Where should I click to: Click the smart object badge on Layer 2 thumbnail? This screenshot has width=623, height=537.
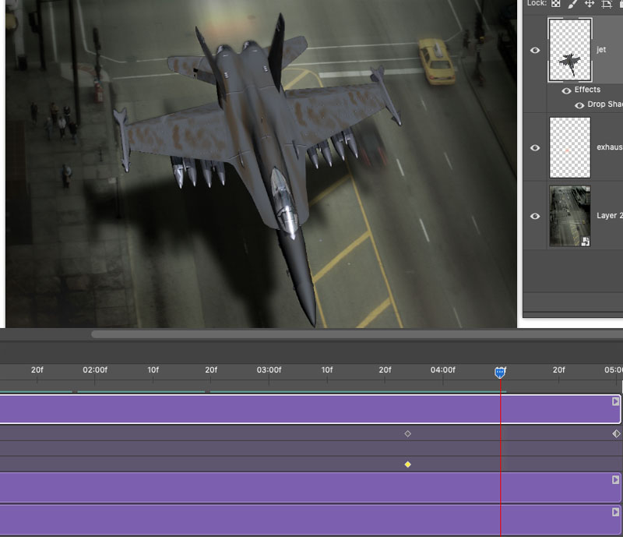tap(586, 242)
